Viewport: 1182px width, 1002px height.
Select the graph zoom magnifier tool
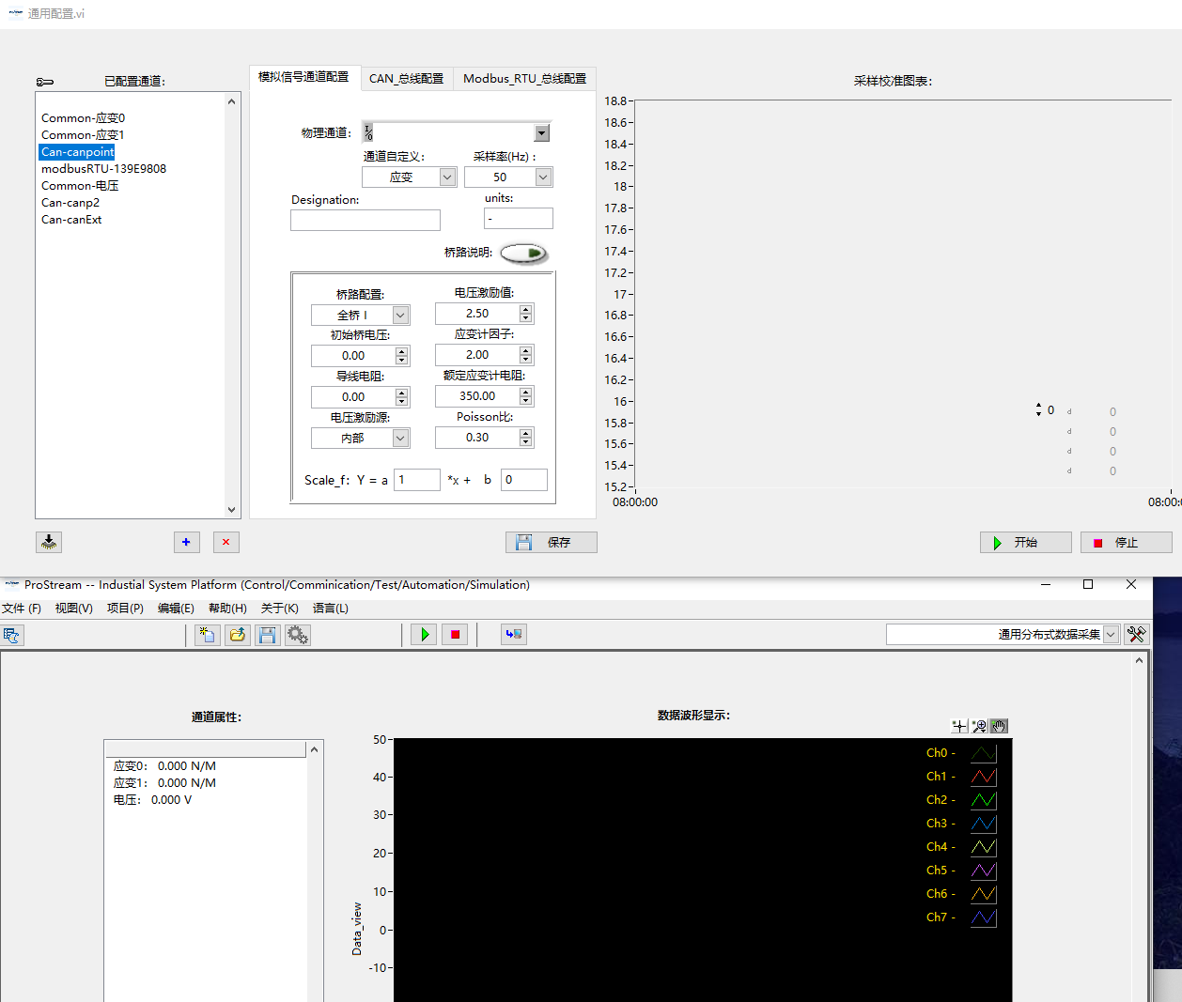979,726
